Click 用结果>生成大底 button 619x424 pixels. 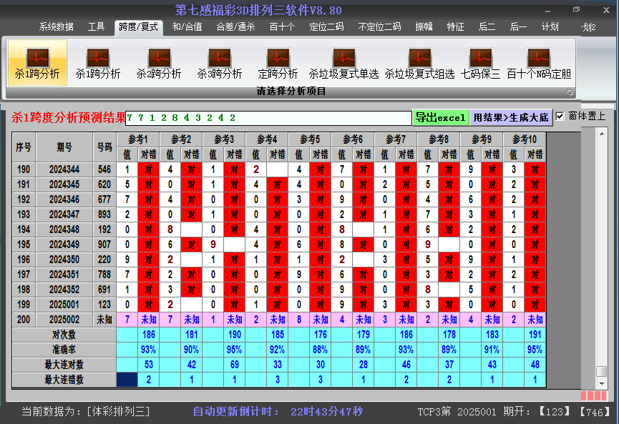[511, 117]
